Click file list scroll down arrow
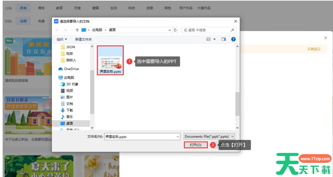333x177 pixels. click(237, 128)
